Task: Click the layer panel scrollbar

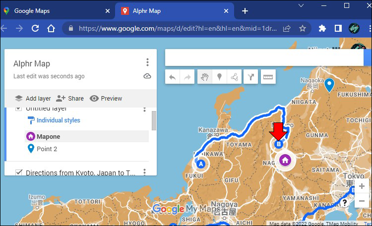Action: pos(154,120)
